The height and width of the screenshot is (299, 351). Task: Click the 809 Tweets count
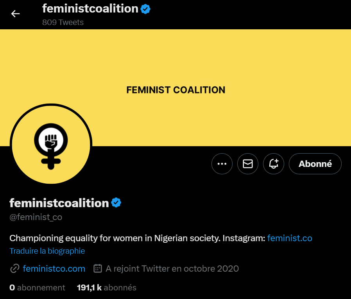coord(63,22)
